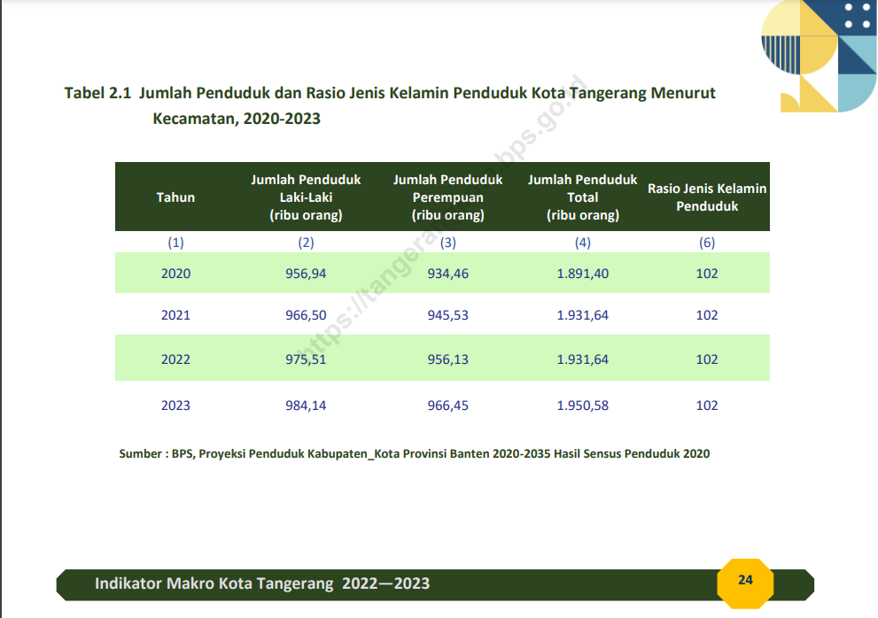The height and width of the screenshot is (618, 878).
Task: Click sex ratio 102 in 2023 row
Action: (x=707, y=406)
